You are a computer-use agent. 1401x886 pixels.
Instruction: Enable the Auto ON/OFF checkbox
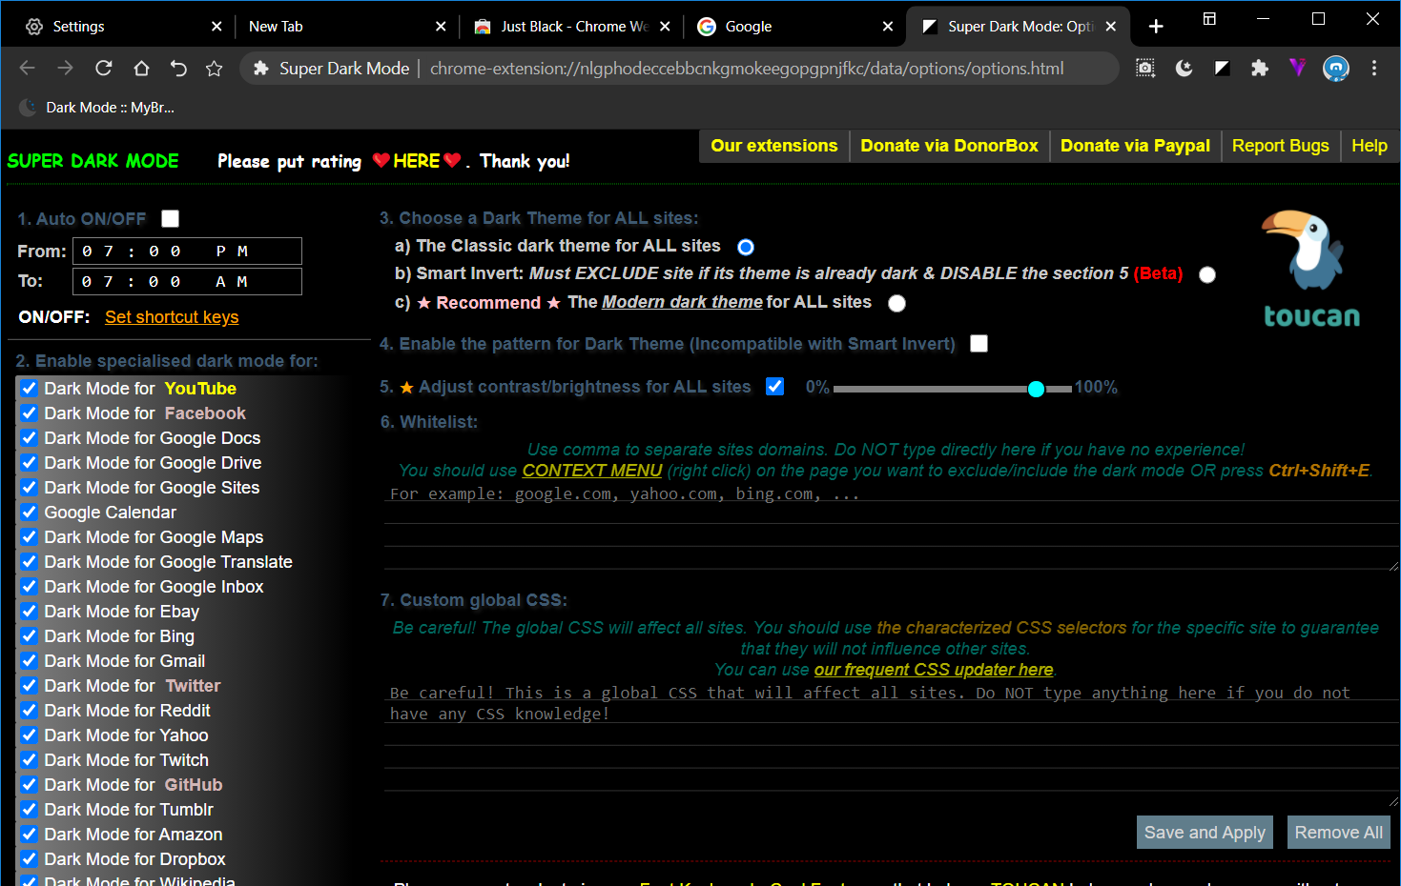tap(170, 218)
